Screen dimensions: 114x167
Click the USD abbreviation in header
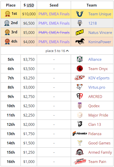pos(30,5)
